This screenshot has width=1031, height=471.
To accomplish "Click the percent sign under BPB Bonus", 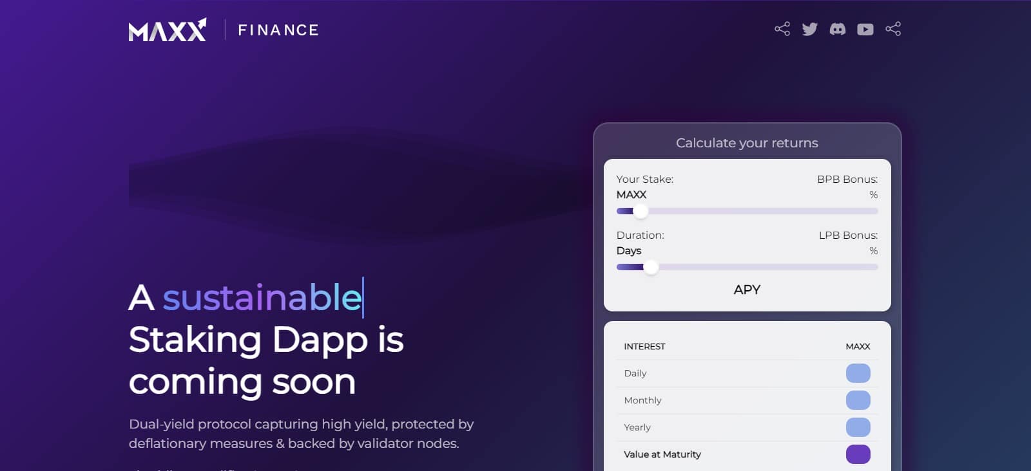I will [x=873, y=195].
